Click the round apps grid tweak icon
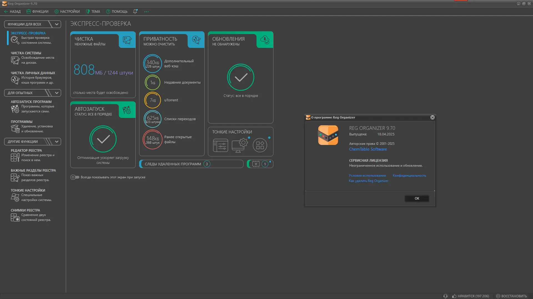533x299 pixels. click(x=260, y=145)
